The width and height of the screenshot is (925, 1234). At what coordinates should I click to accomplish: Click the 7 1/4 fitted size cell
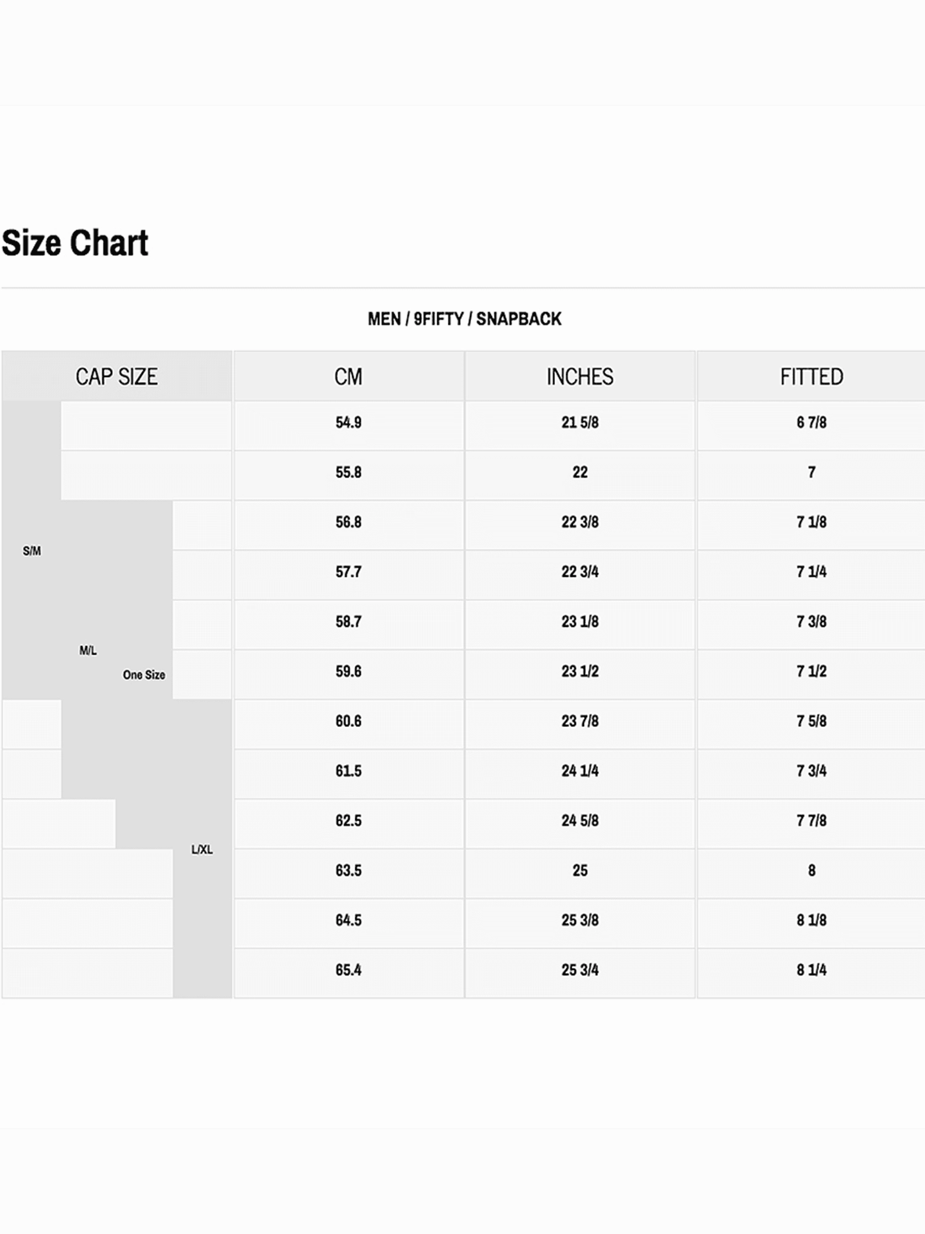point(812,575)
